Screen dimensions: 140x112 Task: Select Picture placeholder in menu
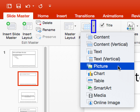coord(107,66)
